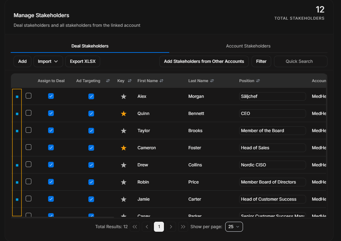Edit Member of the Board position field
This screenshot has width=341, height=241.
click(x=273, y=131)
